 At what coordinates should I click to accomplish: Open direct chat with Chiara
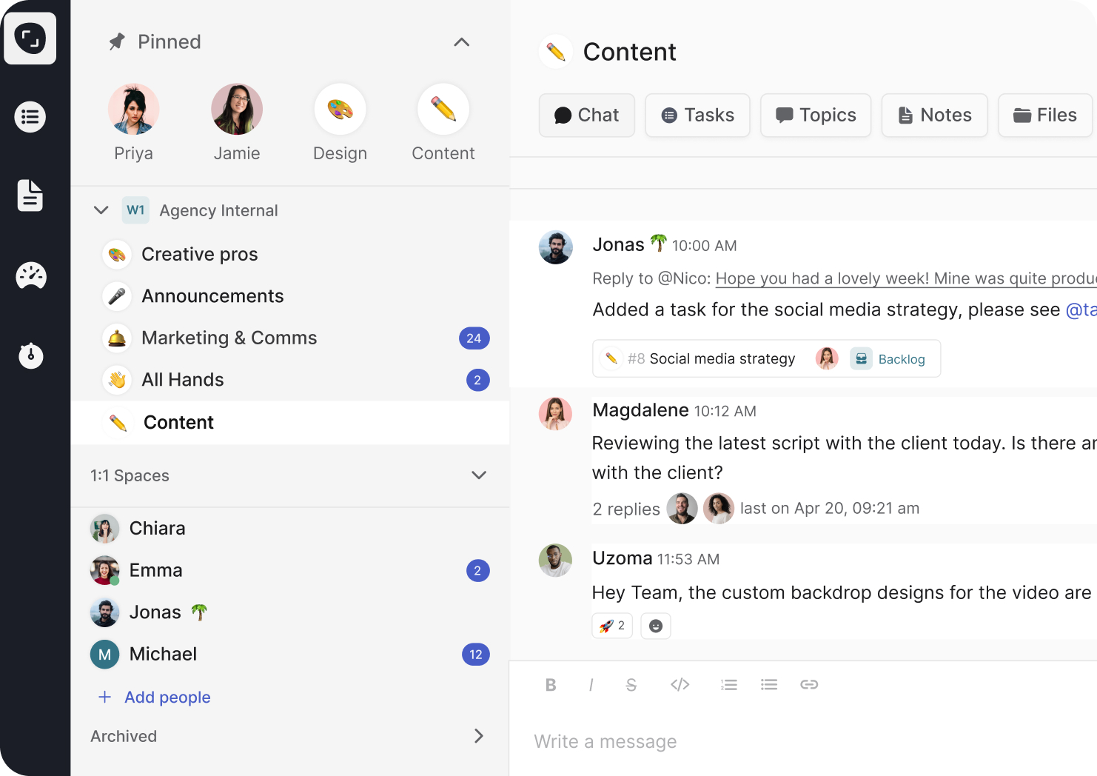[x=290, y=529]
